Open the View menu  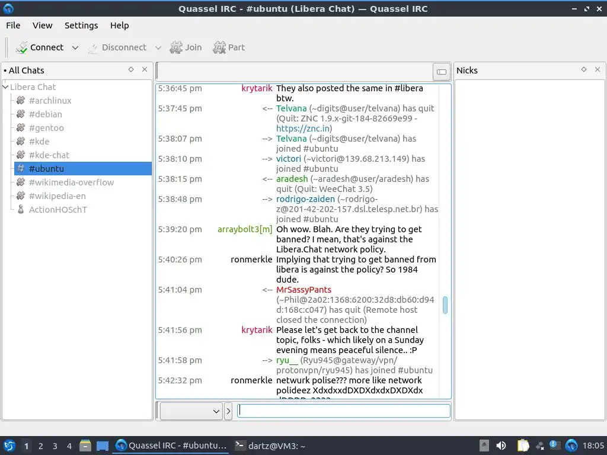pyautogui.click(x=42, y=25)
